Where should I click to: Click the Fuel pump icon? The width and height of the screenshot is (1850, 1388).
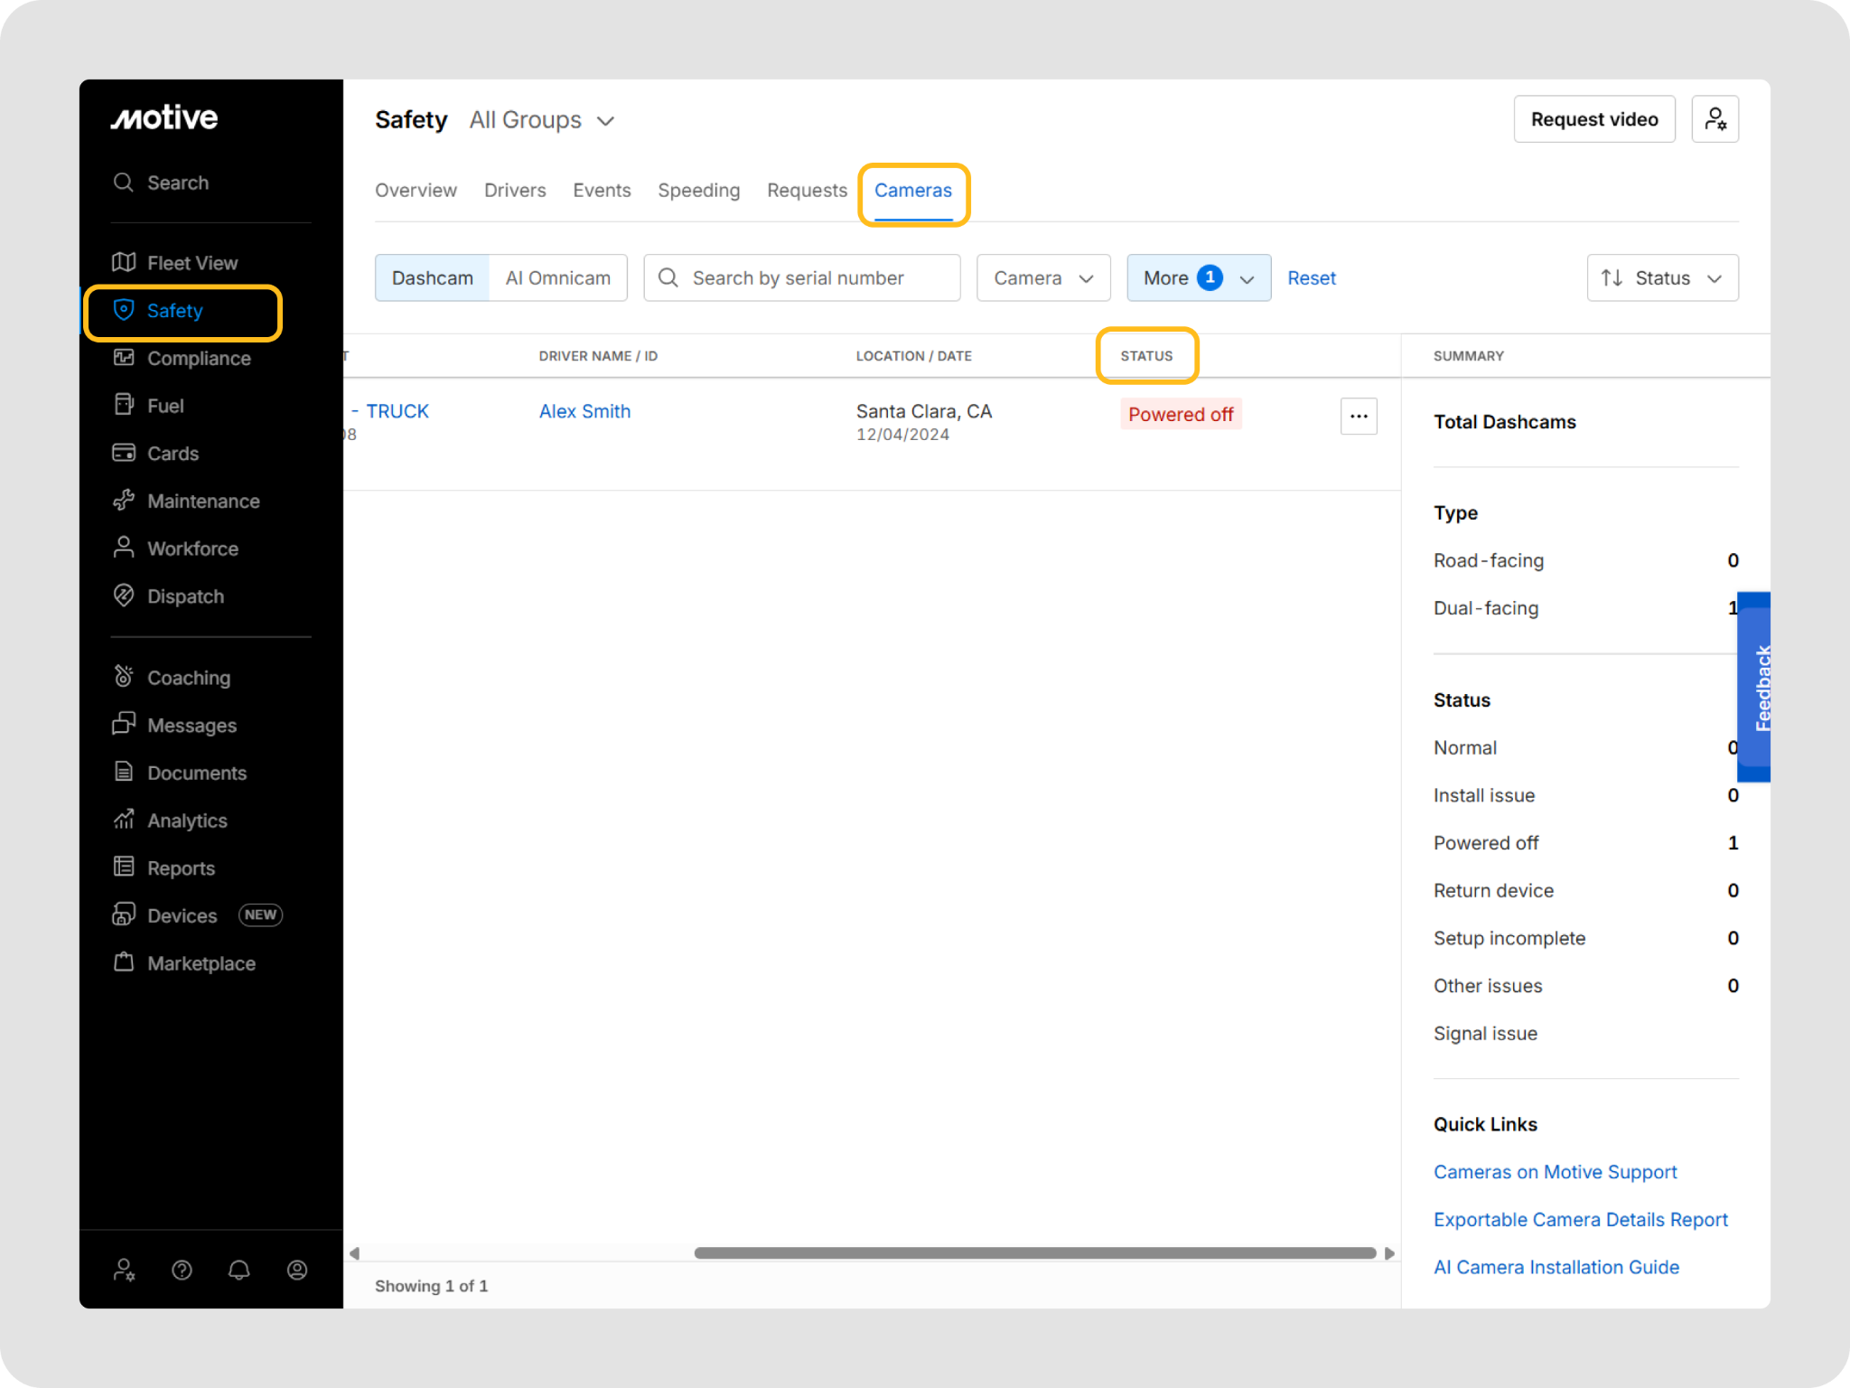pos(124,405)
